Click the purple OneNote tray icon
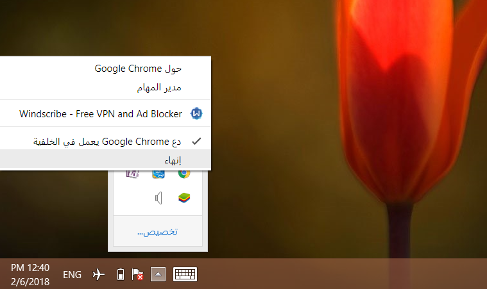Screen dimensions: 487x289 point(133,174)
